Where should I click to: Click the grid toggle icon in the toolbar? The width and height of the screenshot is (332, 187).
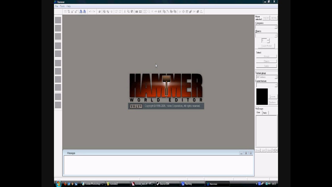click(65, 11)
